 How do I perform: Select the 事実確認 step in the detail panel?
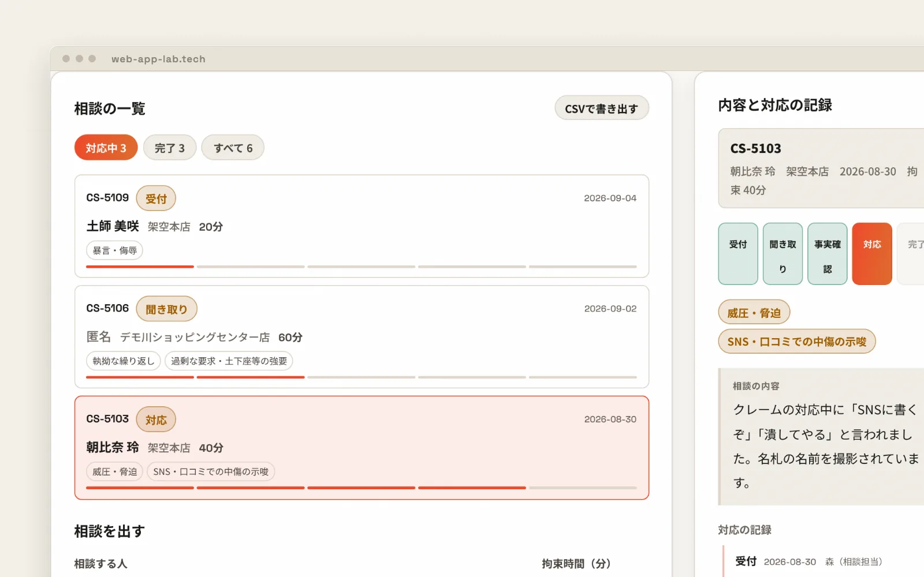(x=828, y=254)
